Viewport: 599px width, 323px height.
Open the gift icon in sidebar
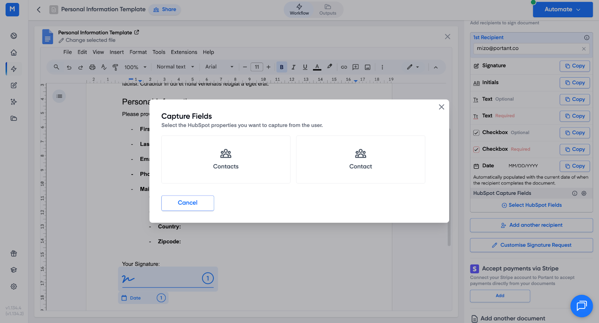14,253
